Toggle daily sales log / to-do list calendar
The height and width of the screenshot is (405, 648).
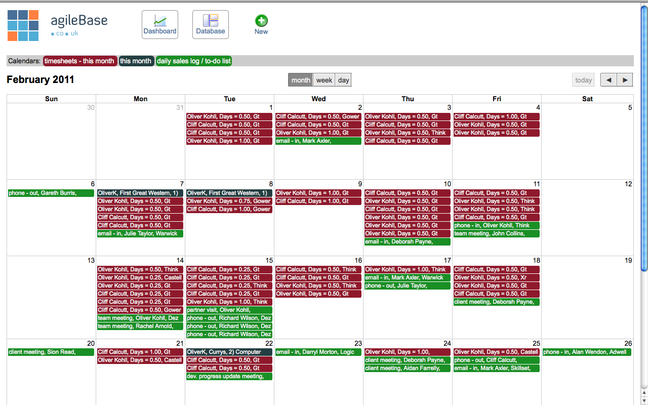pos(194,61)
